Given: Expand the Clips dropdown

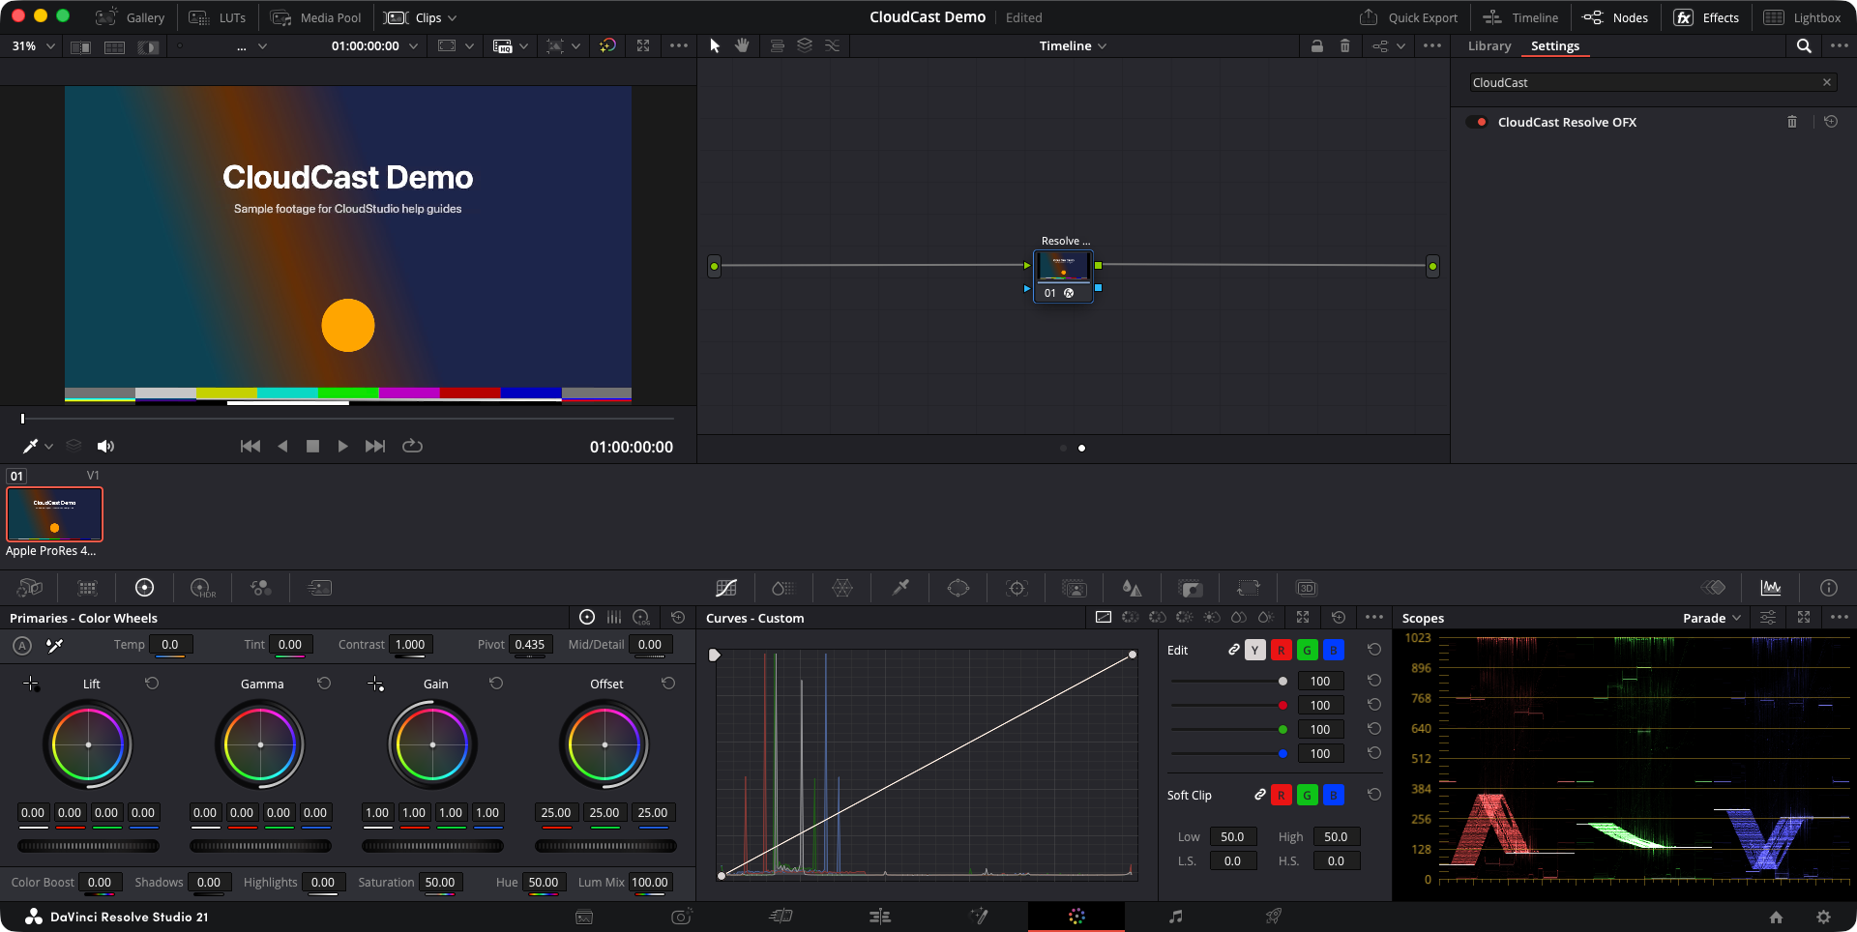Looking at the screenshot, I should click(421, 17).
